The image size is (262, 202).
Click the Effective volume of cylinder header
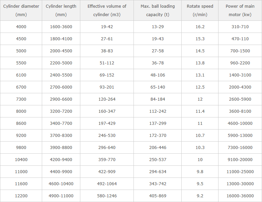107,10
